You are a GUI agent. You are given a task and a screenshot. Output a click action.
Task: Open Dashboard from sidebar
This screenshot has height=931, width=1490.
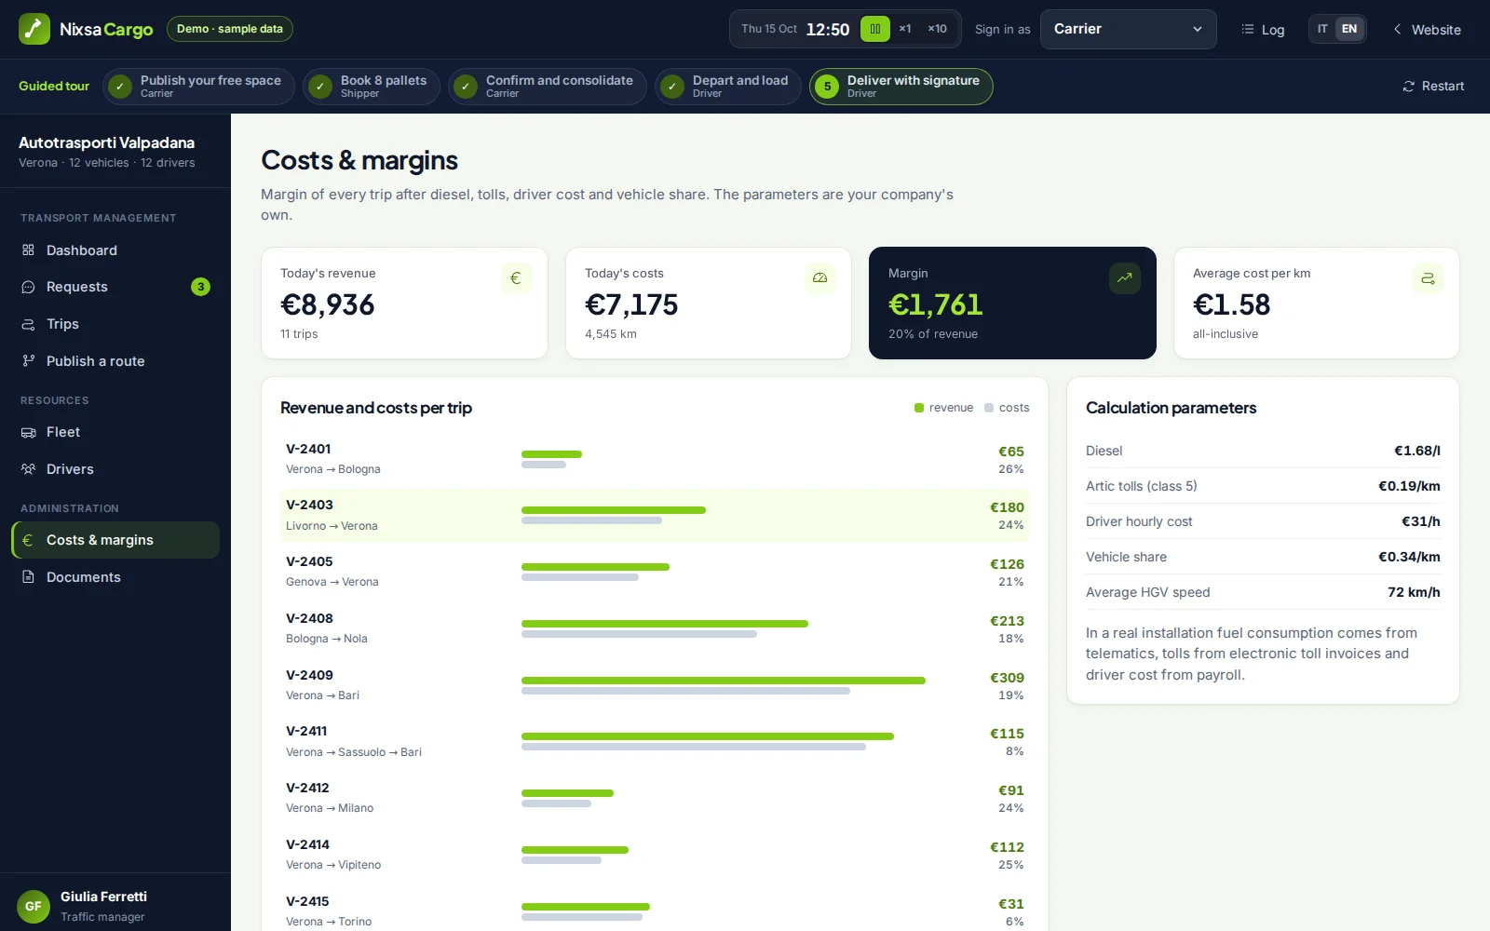[x=115, y=250]
